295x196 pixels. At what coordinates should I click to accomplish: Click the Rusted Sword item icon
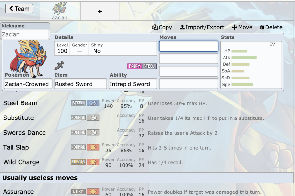pyautogui.click(x=59, y=66)
